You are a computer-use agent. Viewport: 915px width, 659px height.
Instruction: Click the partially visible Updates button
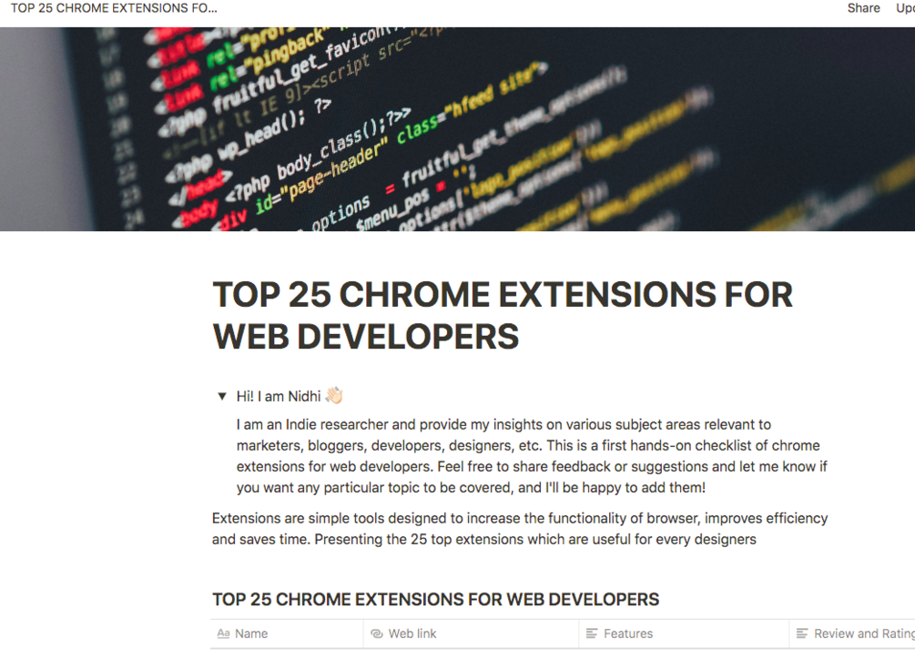pos(905,8)
